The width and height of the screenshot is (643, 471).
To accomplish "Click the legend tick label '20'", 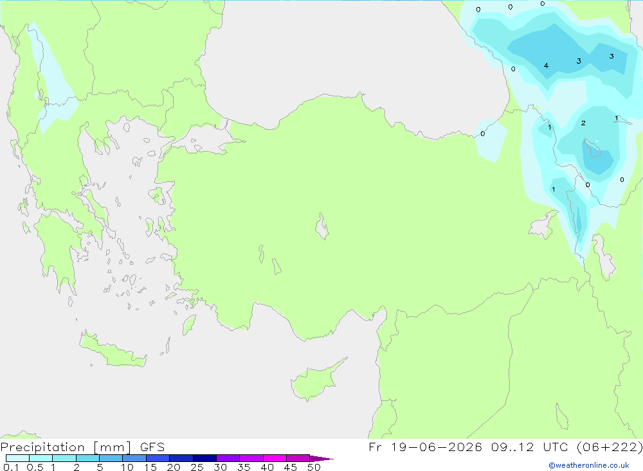I will click(x=174, y=467).
